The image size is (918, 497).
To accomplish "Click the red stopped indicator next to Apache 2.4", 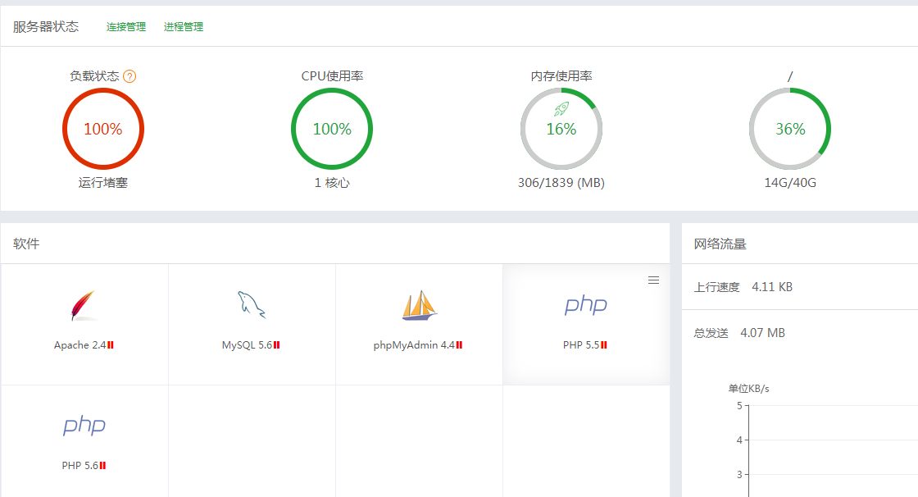I will coord(111,345).
